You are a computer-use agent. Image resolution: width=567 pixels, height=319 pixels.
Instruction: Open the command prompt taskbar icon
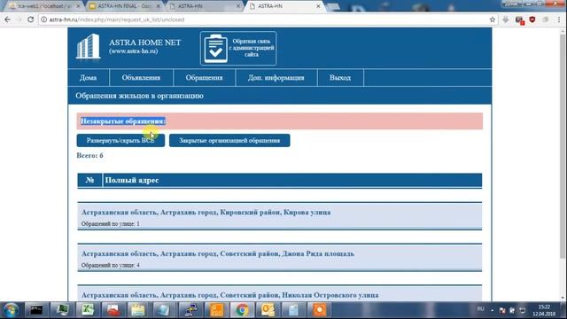(x=36, y=310)
